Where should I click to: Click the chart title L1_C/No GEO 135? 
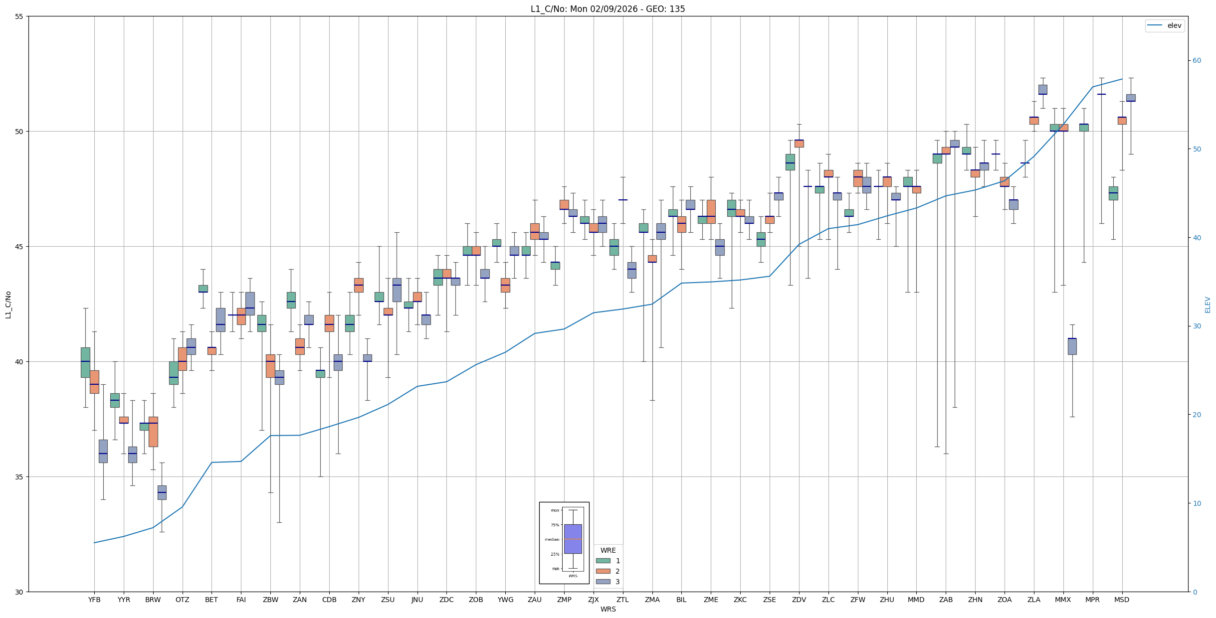(x=608, y=9)
